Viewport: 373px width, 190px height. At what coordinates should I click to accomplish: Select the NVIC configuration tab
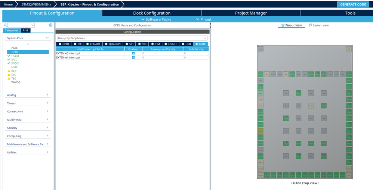pos(201,44)
